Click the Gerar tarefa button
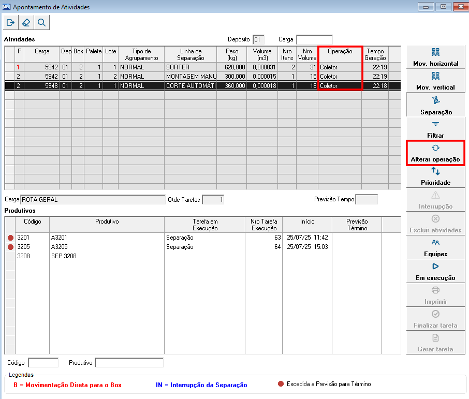Viewport: 469px width, 399px height. 435,343
